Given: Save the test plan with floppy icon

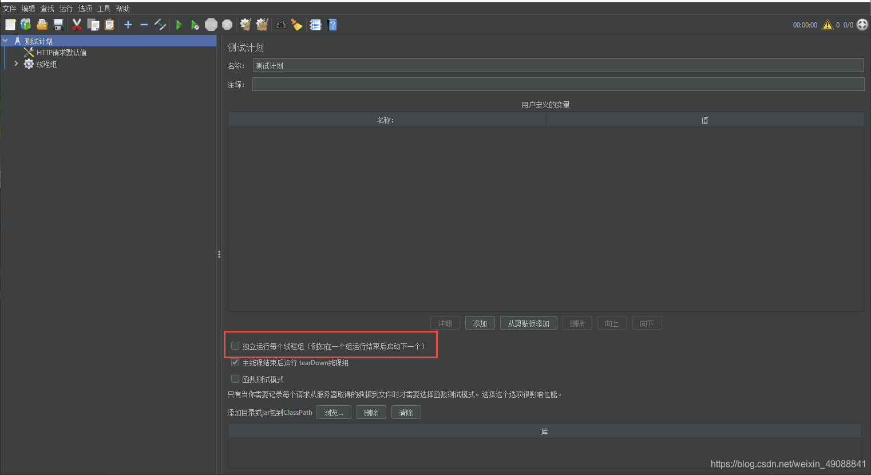Looking at the screenshot, I should pos(58,25).
